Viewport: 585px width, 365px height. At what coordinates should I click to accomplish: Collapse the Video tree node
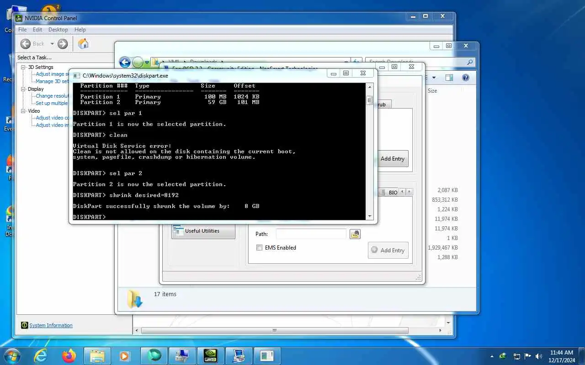coord(24,111)
